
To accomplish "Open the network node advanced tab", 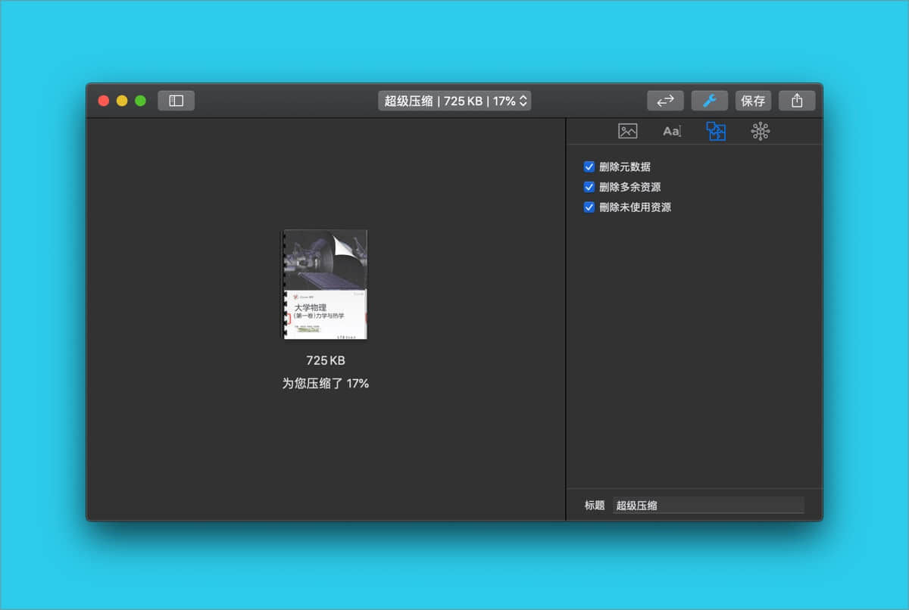I will (x=760, y=131).
